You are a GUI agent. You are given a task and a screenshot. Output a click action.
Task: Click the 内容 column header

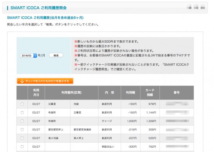coord(109,92)
